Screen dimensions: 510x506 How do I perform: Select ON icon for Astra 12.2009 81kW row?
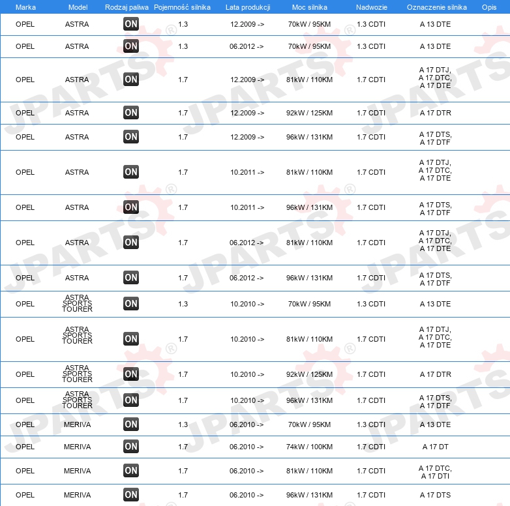(x=131, y=80)
